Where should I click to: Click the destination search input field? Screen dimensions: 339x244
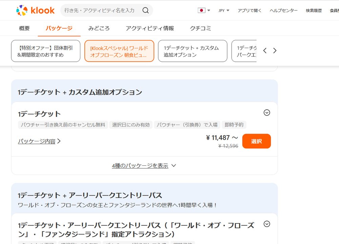(x=98, y=10)
